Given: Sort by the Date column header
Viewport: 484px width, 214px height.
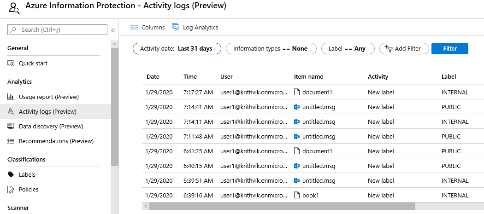Looking at the screenshot, I should [153, 76].
